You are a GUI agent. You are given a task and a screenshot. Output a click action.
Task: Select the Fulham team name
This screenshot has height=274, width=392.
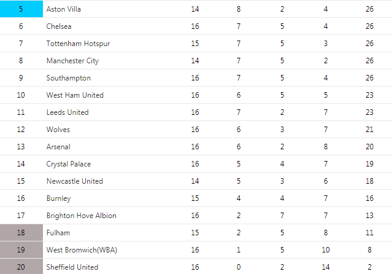click(58, 233)
